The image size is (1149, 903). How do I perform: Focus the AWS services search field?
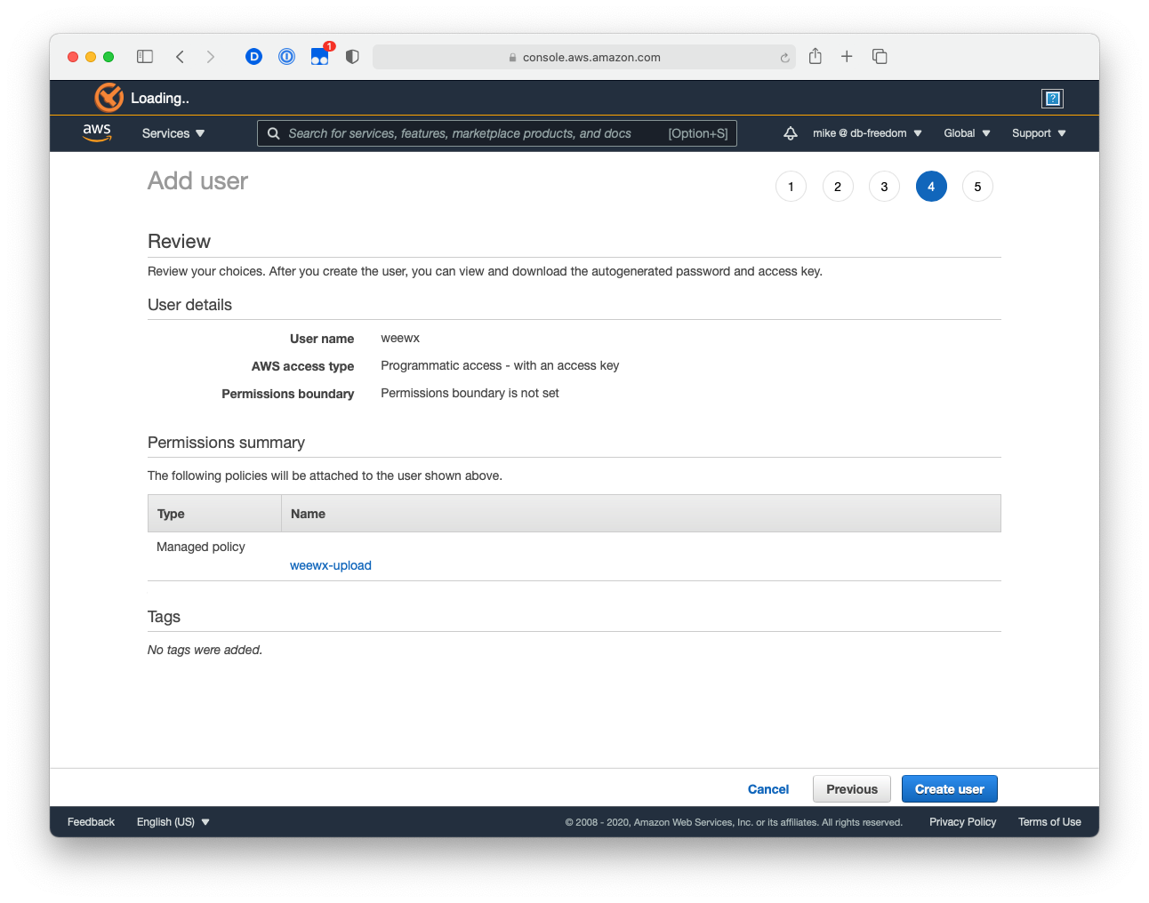[x=496, y=133]
